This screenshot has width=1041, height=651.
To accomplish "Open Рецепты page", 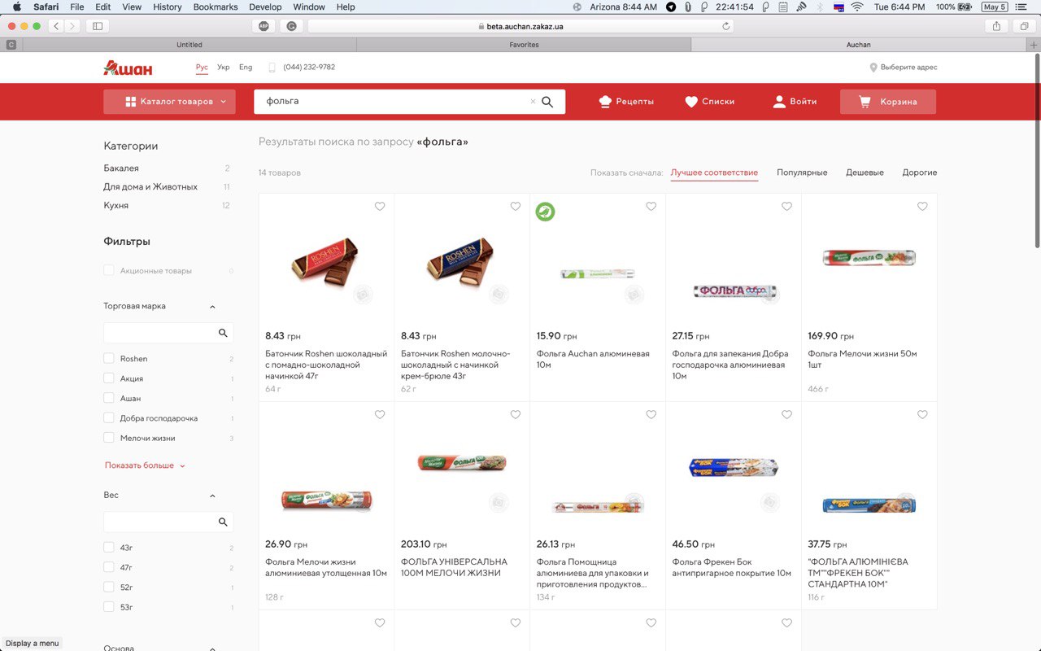I will pyautogui.click(x=625, y=102).
